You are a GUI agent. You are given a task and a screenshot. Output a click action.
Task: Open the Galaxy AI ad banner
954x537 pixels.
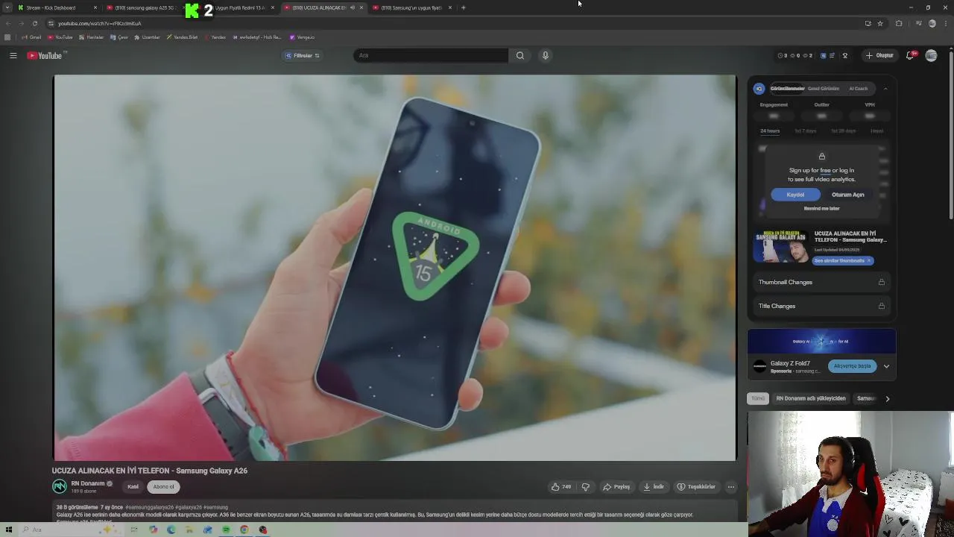821,342
